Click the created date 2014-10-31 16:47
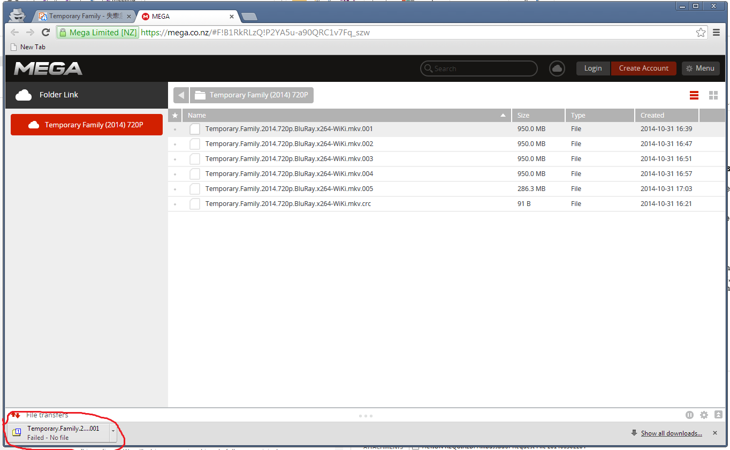 666,144
